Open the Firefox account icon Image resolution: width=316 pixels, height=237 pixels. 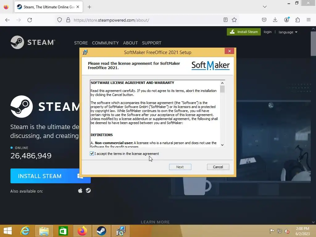[x=286, y=20]
